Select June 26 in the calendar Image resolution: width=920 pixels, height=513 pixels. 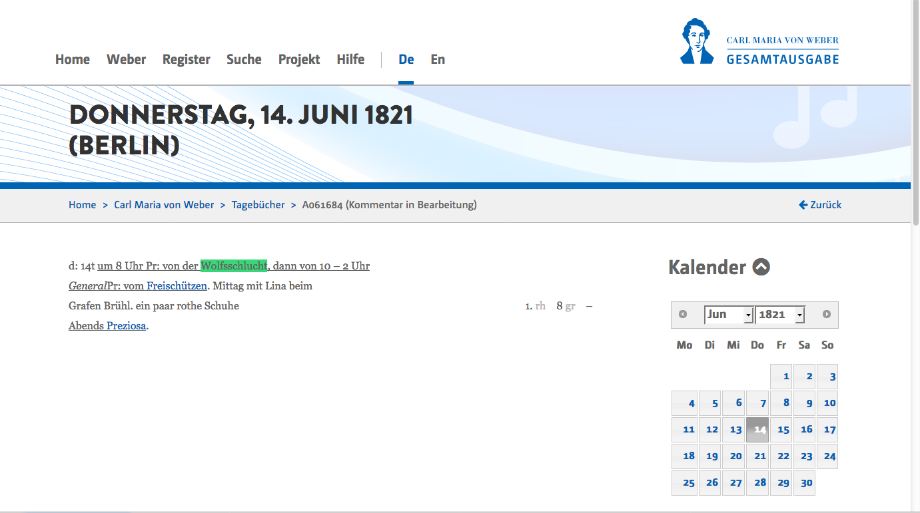click(x=710, y=483)
